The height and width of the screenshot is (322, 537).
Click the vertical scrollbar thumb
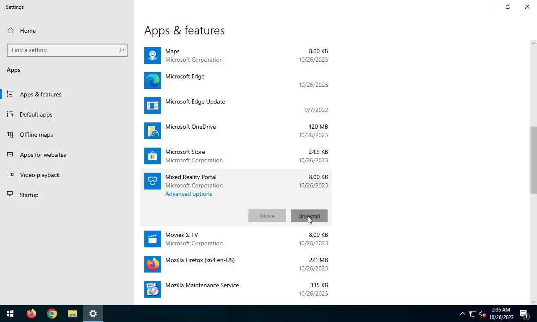coord(534,159)
